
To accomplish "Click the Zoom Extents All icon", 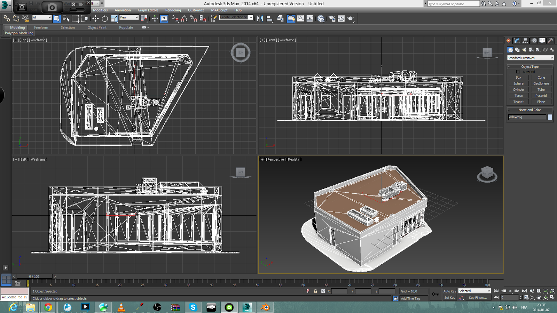I will [x=552, y=291].
